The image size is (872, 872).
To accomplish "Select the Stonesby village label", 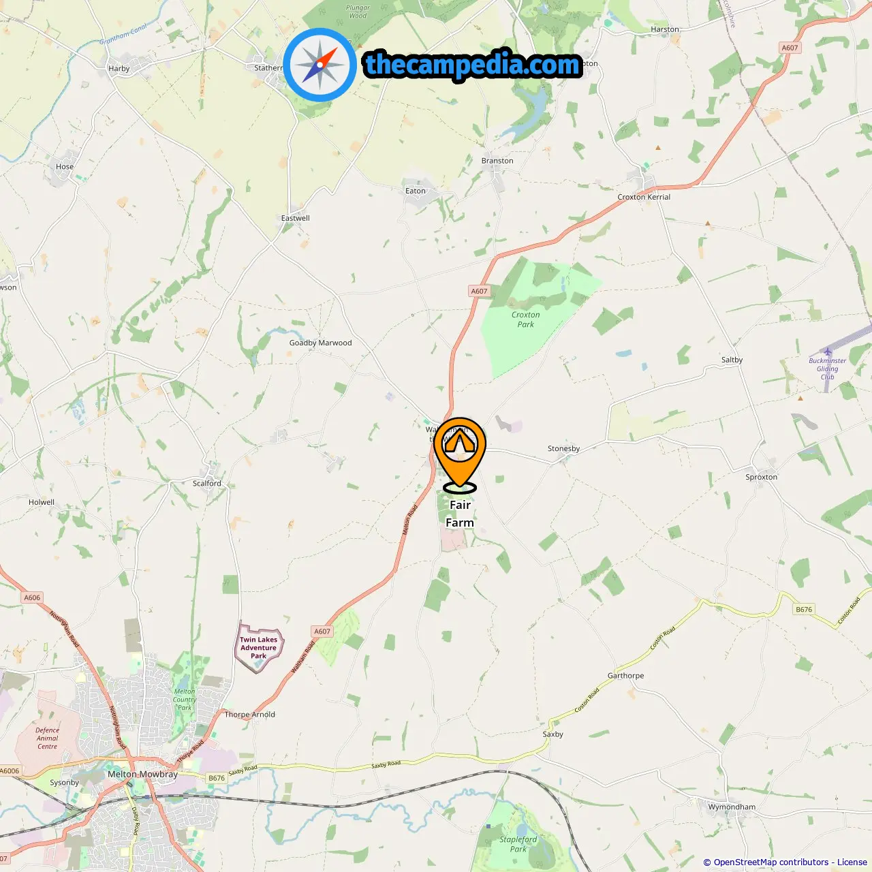I will point(563,448).
